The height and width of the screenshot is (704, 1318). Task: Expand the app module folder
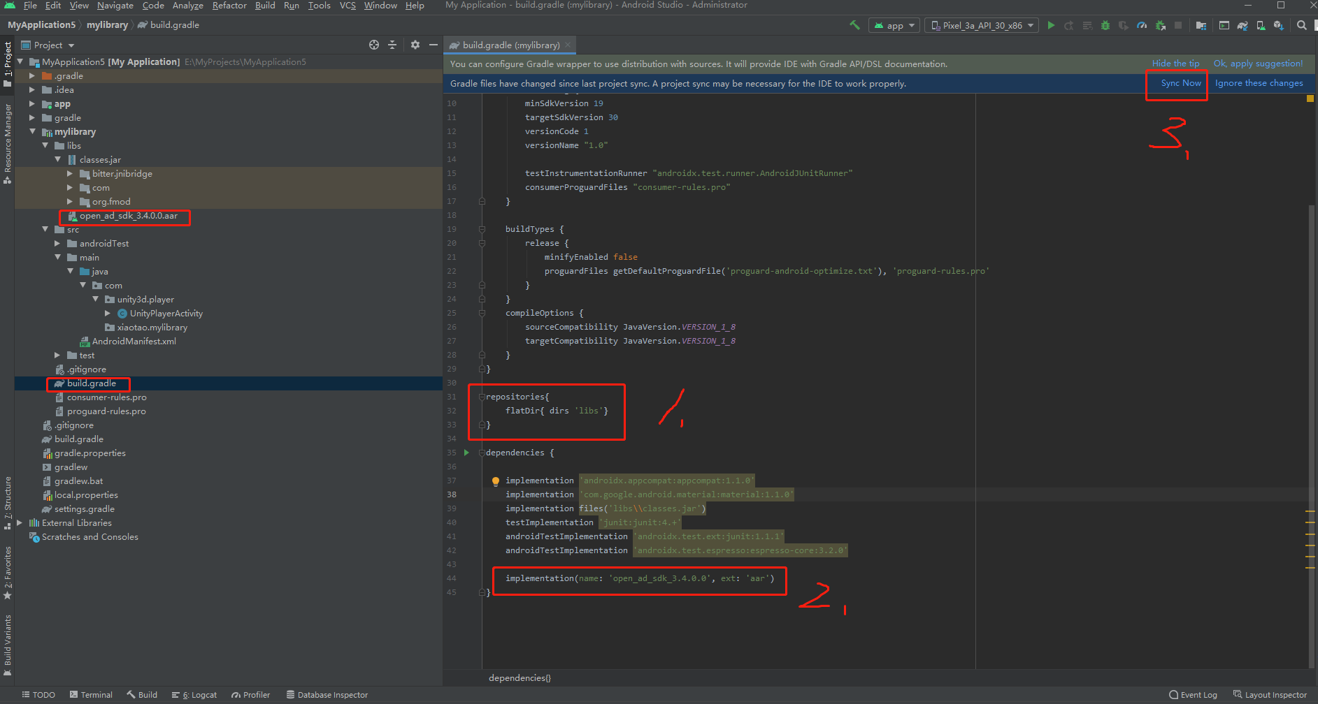(32, 103)
